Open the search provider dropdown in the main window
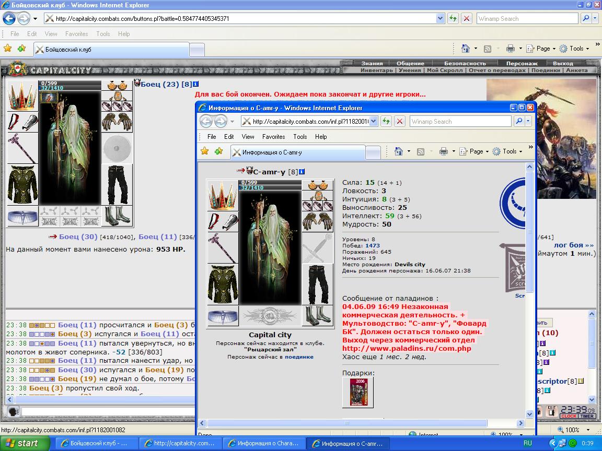Screen dimensions: 602x451 [x=596, y=18]
